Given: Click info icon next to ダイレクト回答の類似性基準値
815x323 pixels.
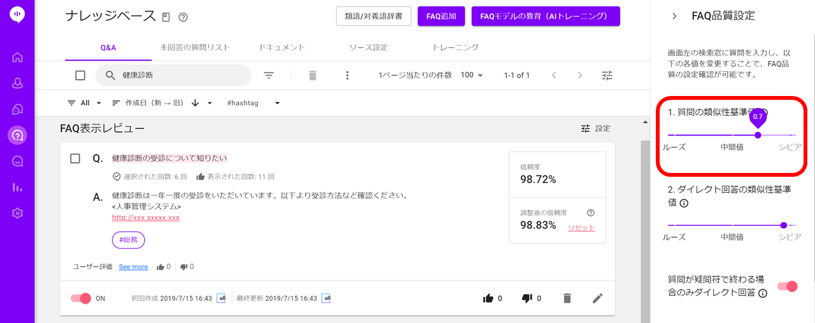Looking at the screenshot, I should pos(684,203).
